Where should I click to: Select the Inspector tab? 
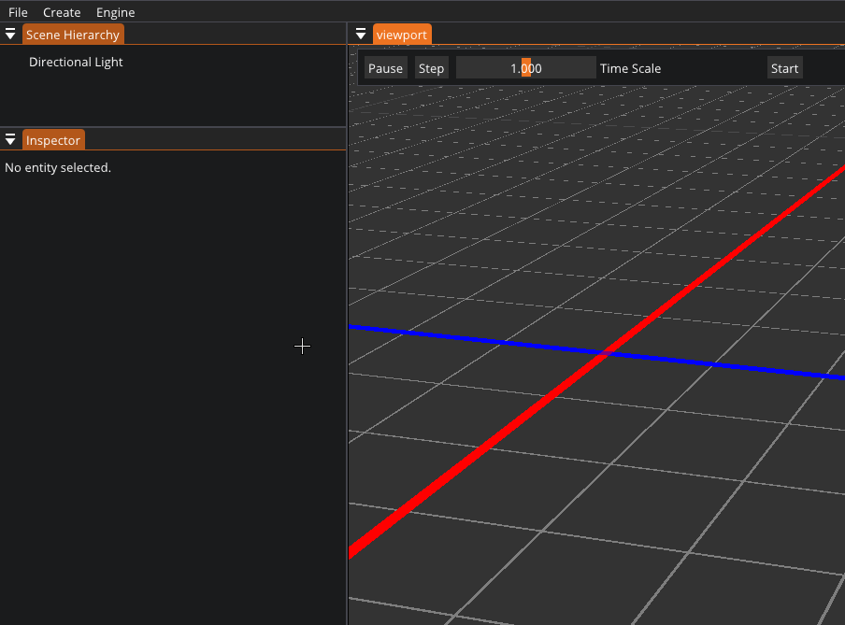[x=53, y=140]
